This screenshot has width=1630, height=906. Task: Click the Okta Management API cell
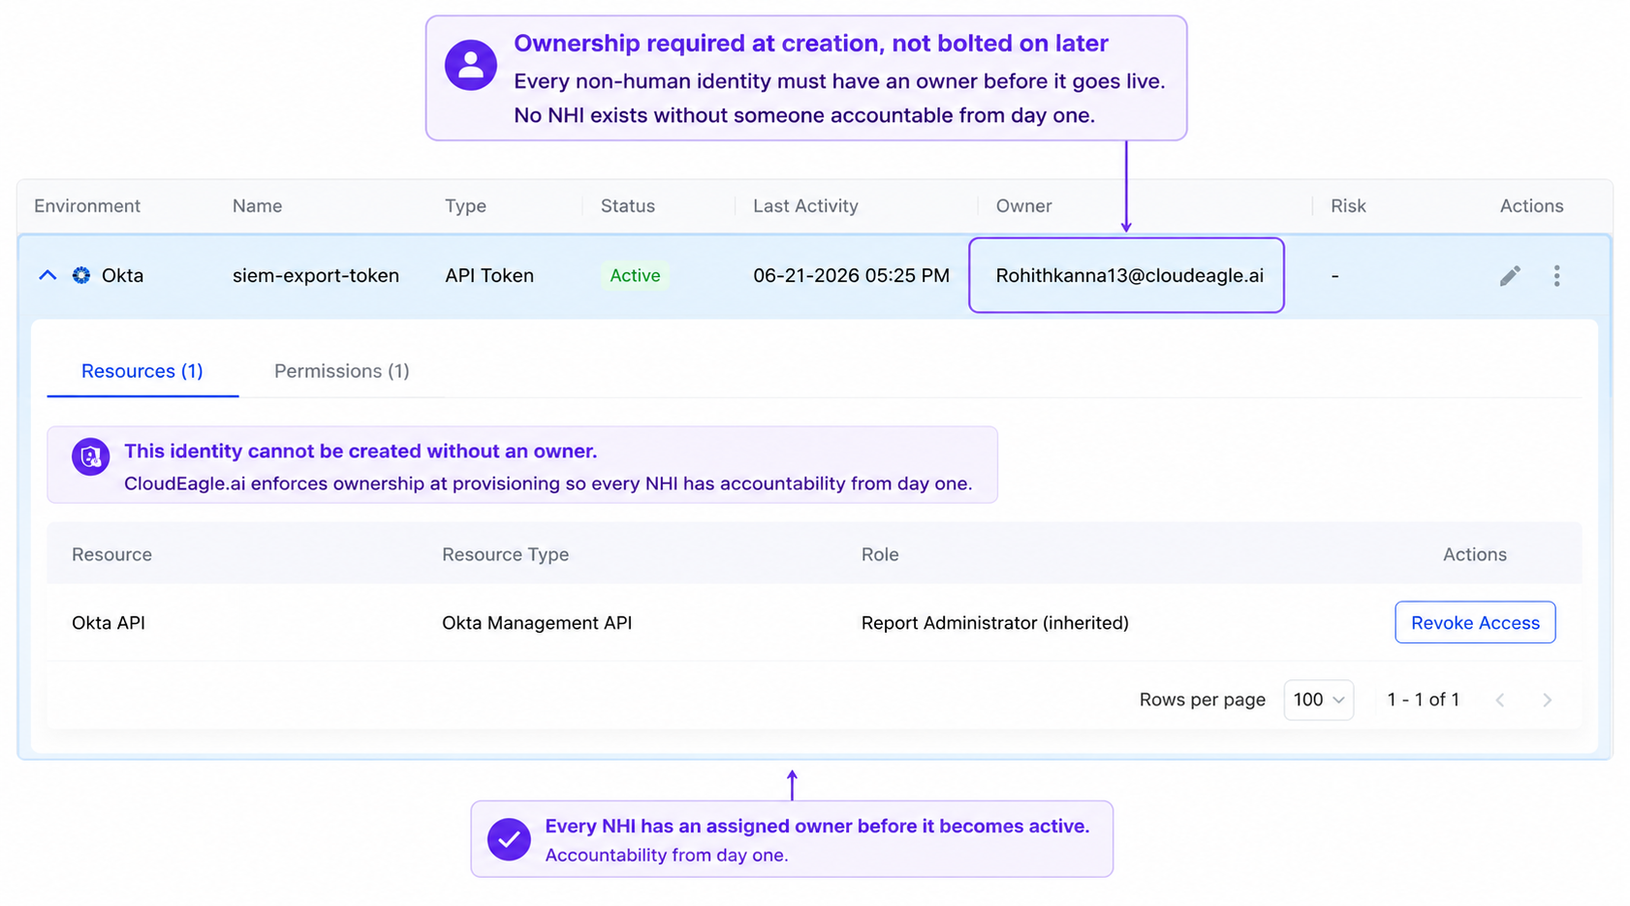(537, 622)
